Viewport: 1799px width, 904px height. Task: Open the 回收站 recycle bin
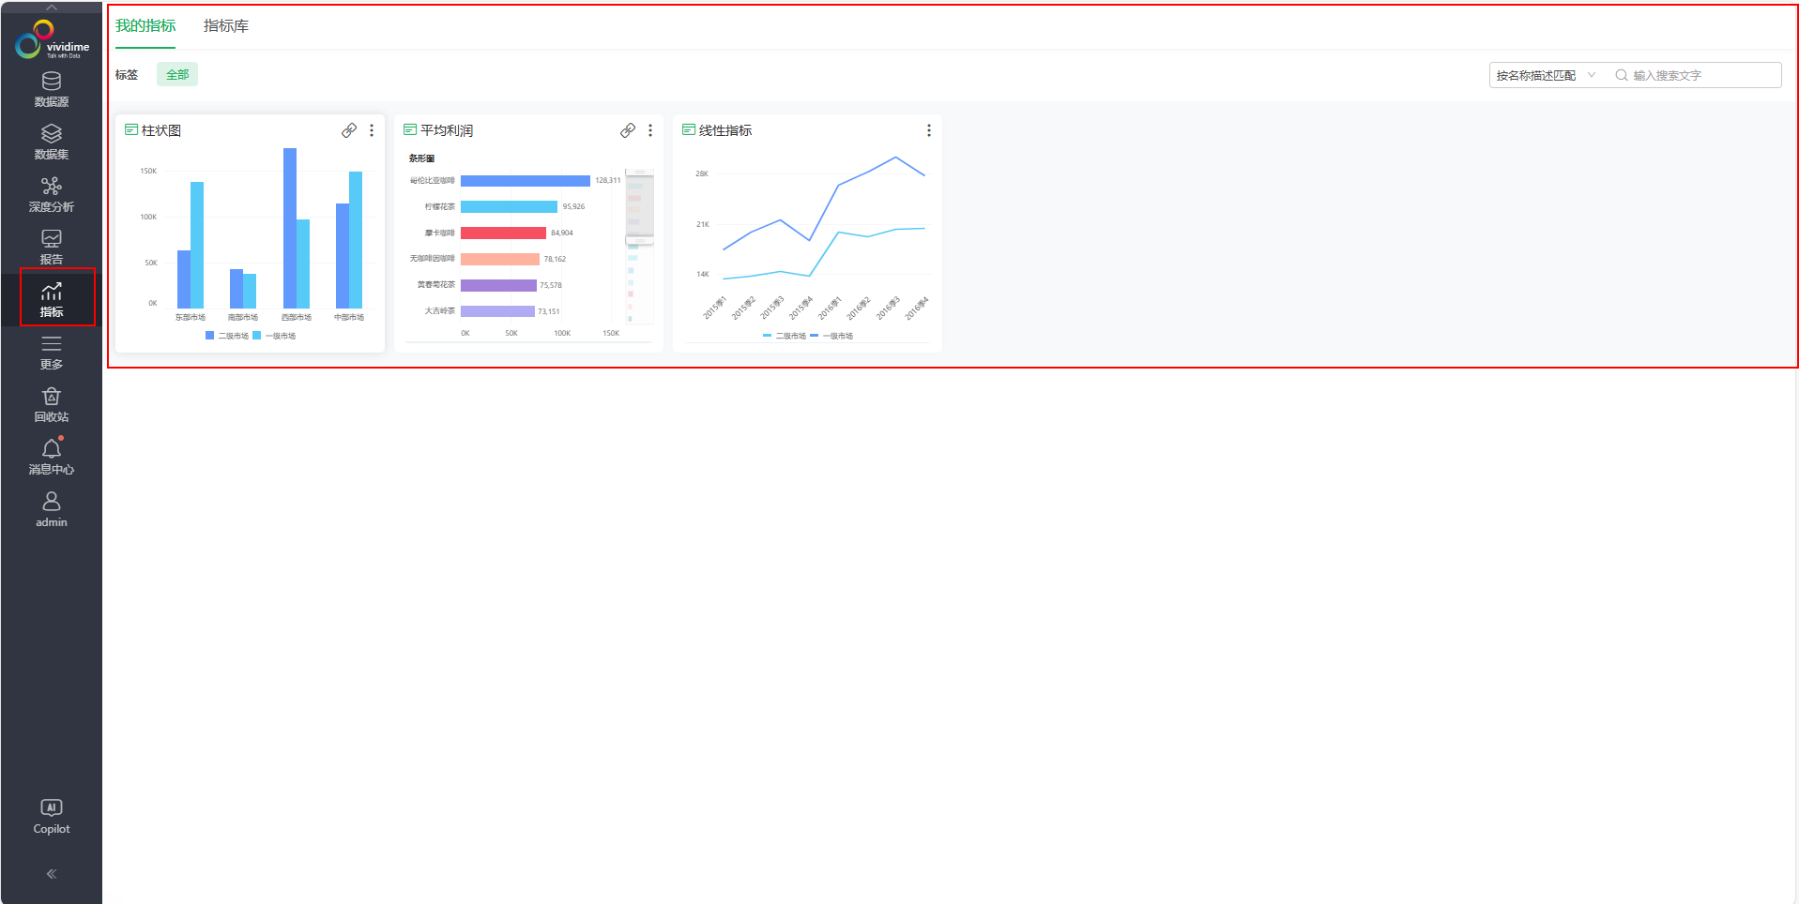(x=52, y=405)
